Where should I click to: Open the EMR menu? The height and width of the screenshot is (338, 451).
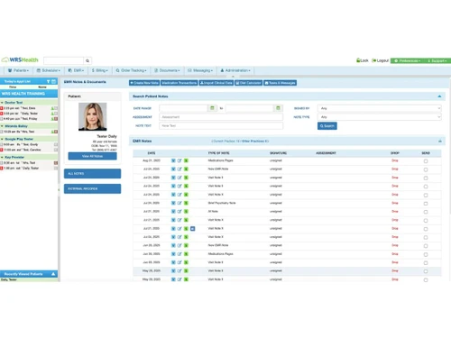pyautogui.click(x=76, y=70)
